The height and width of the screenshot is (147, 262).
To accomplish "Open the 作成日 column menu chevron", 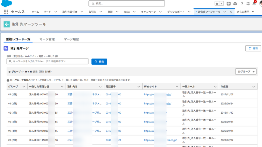I will coord(253,87).
